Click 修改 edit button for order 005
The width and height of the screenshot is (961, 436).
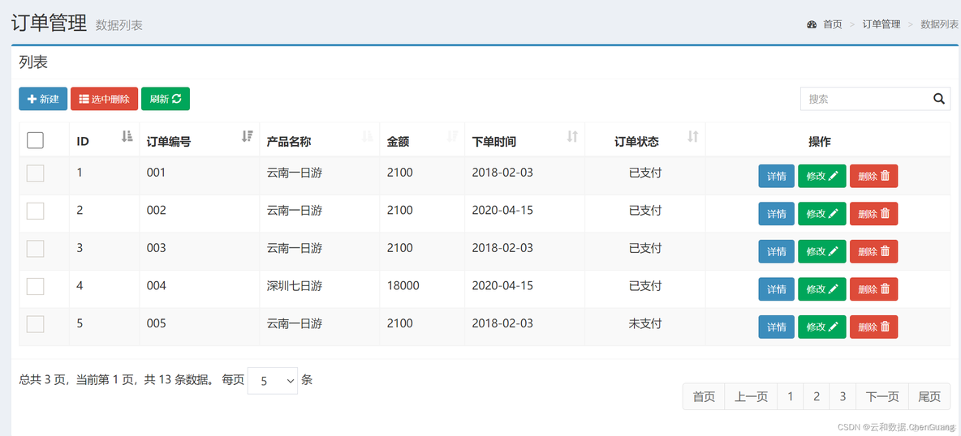[822, 327]
